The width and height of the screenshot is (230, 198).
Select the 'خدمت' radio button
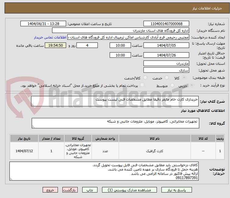coord(167,78)
